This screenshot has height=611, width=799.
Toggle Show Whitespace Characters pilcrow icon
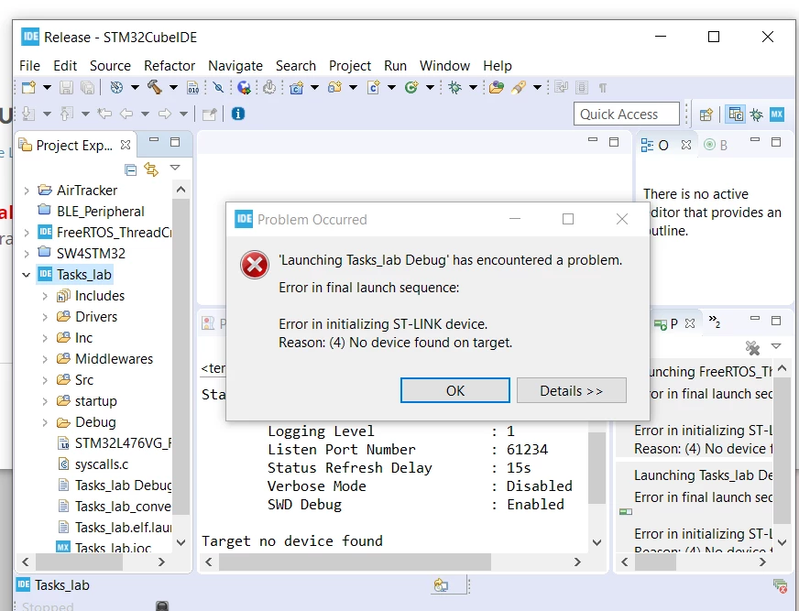click(603, 88)
